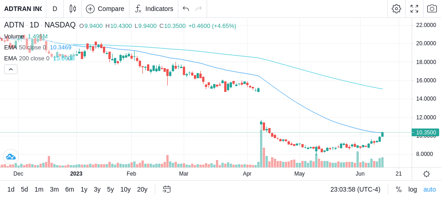Select the 5d time range

24,190
